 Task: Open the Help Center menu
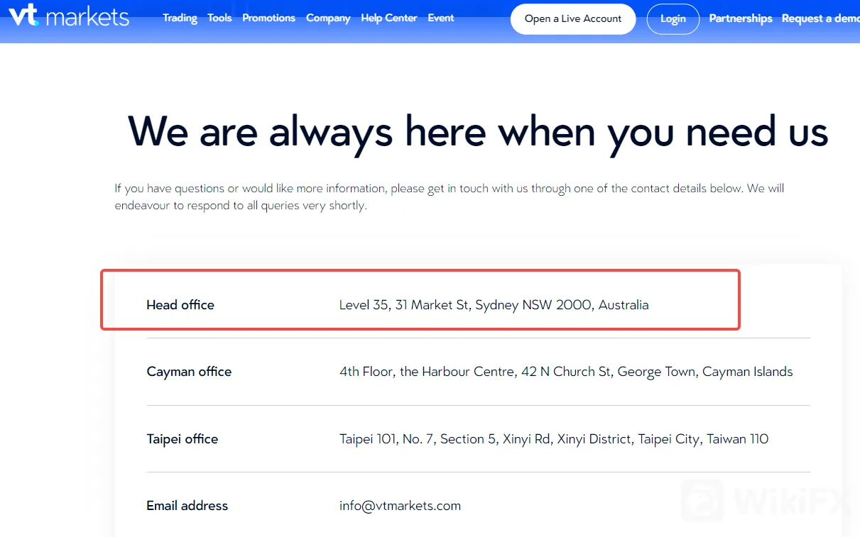pos(389,18)
